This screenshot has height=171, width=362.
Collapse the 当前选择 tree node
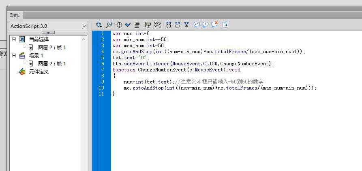14,39
